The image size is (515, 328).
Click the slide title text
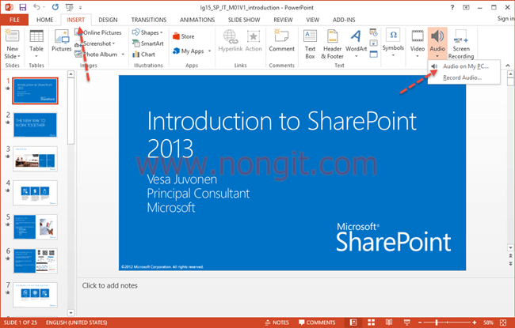coord(281,134)
